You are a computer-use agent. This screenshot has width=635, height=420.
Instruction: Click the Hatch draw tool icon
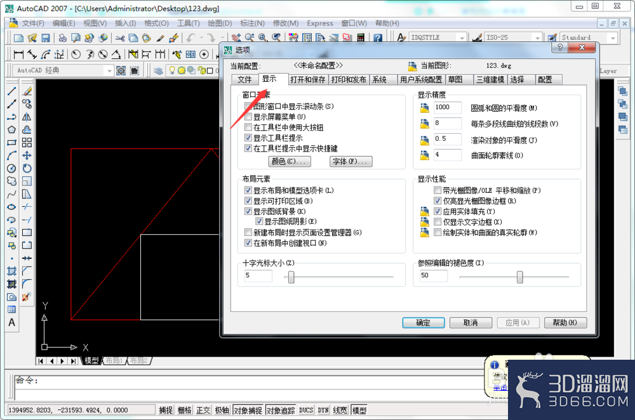[11, 271]
